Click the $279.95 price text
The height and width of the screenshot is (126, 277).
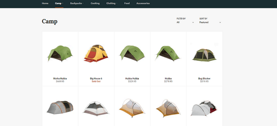click(168, 82)
